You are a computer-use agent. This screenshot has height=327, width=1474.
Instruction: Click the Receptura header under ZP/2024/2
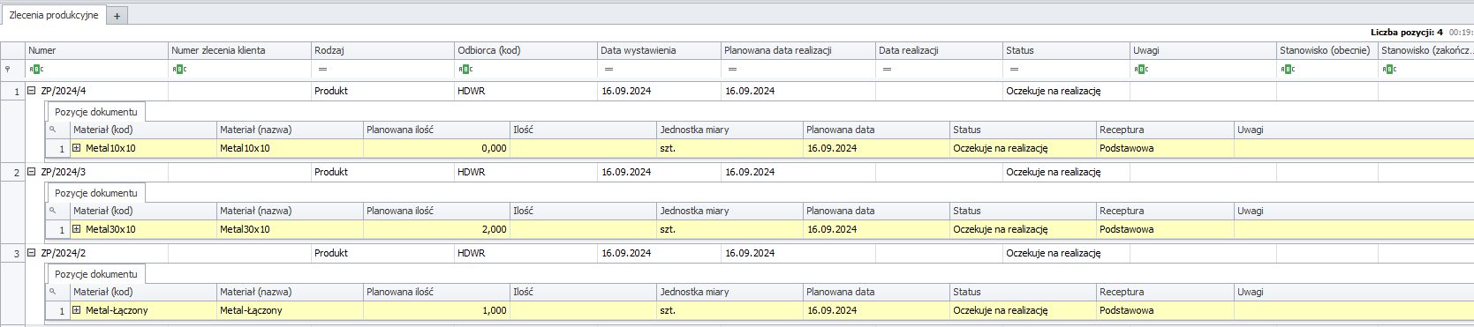pos(1165,292)
